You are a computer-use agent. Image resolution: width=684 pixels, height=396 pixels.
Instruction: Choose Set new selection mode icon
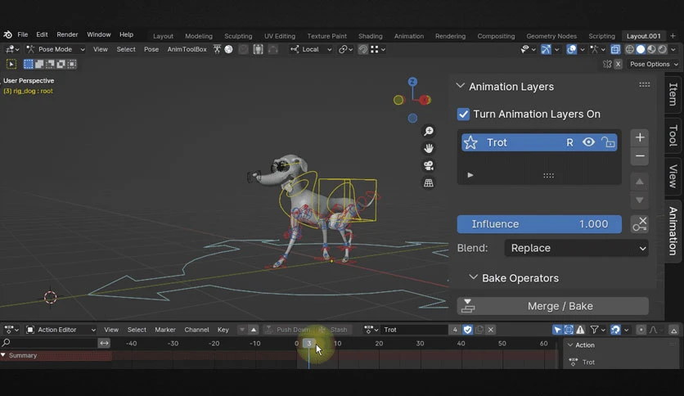click(29, 64)
